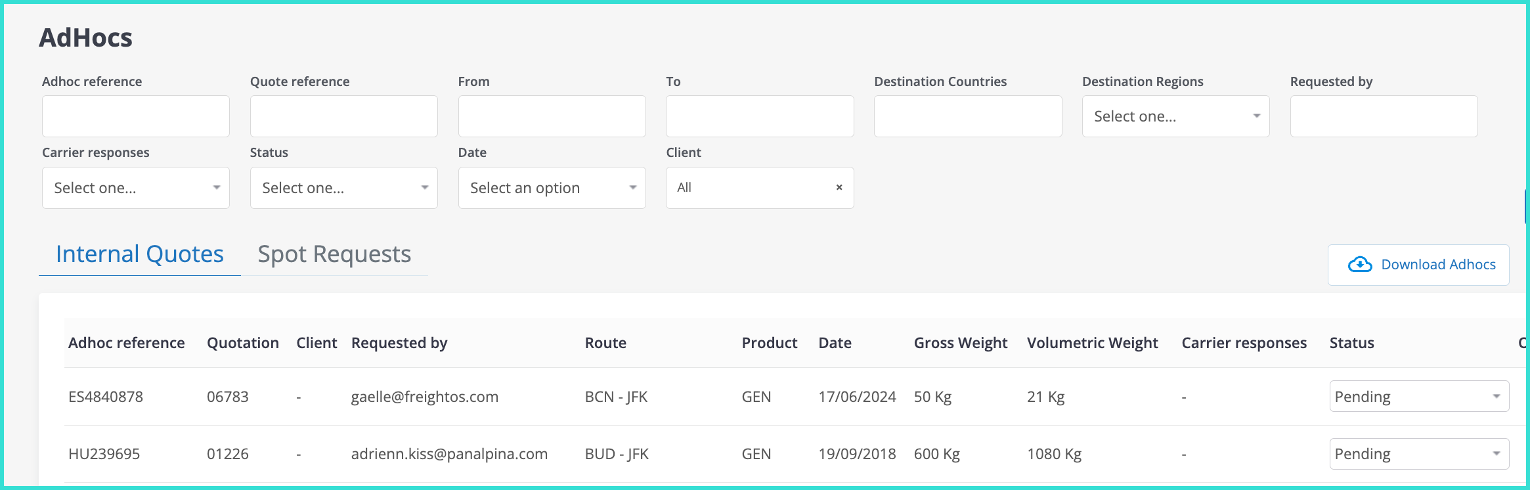Screen dimensions: 1530x490
Task: Focus the Destination Countries input
Action: (967, 117)
